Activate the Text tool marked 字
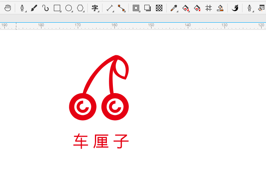The width and height of the screenshot is (266, 173). (x=95, y=8)
